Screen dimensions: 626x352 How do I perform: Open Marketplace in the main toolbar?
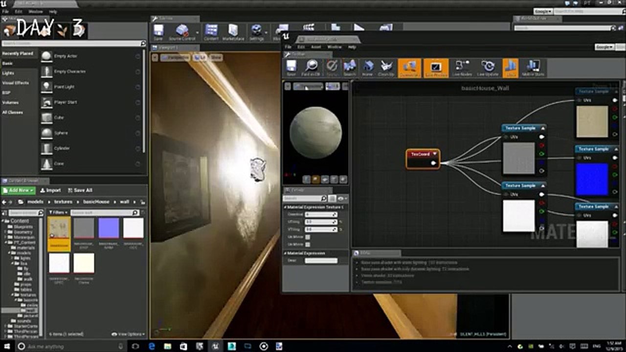233,32
